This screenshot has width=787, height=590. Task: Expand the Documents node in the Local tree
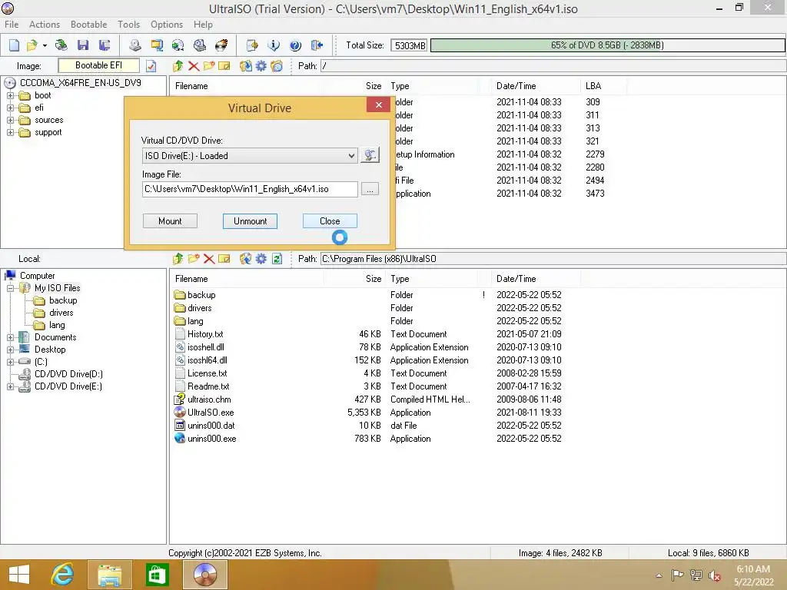click(x=10, y=337)
